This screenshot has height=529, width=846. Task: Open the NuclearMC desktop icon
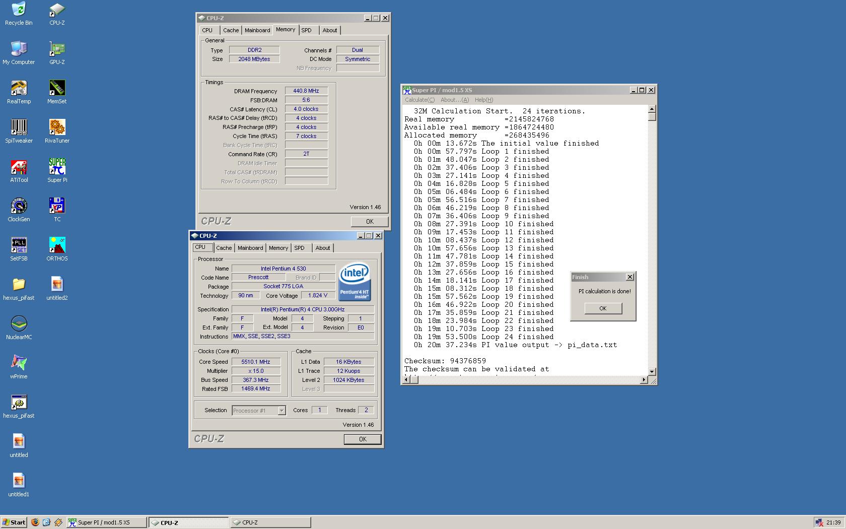19,328
